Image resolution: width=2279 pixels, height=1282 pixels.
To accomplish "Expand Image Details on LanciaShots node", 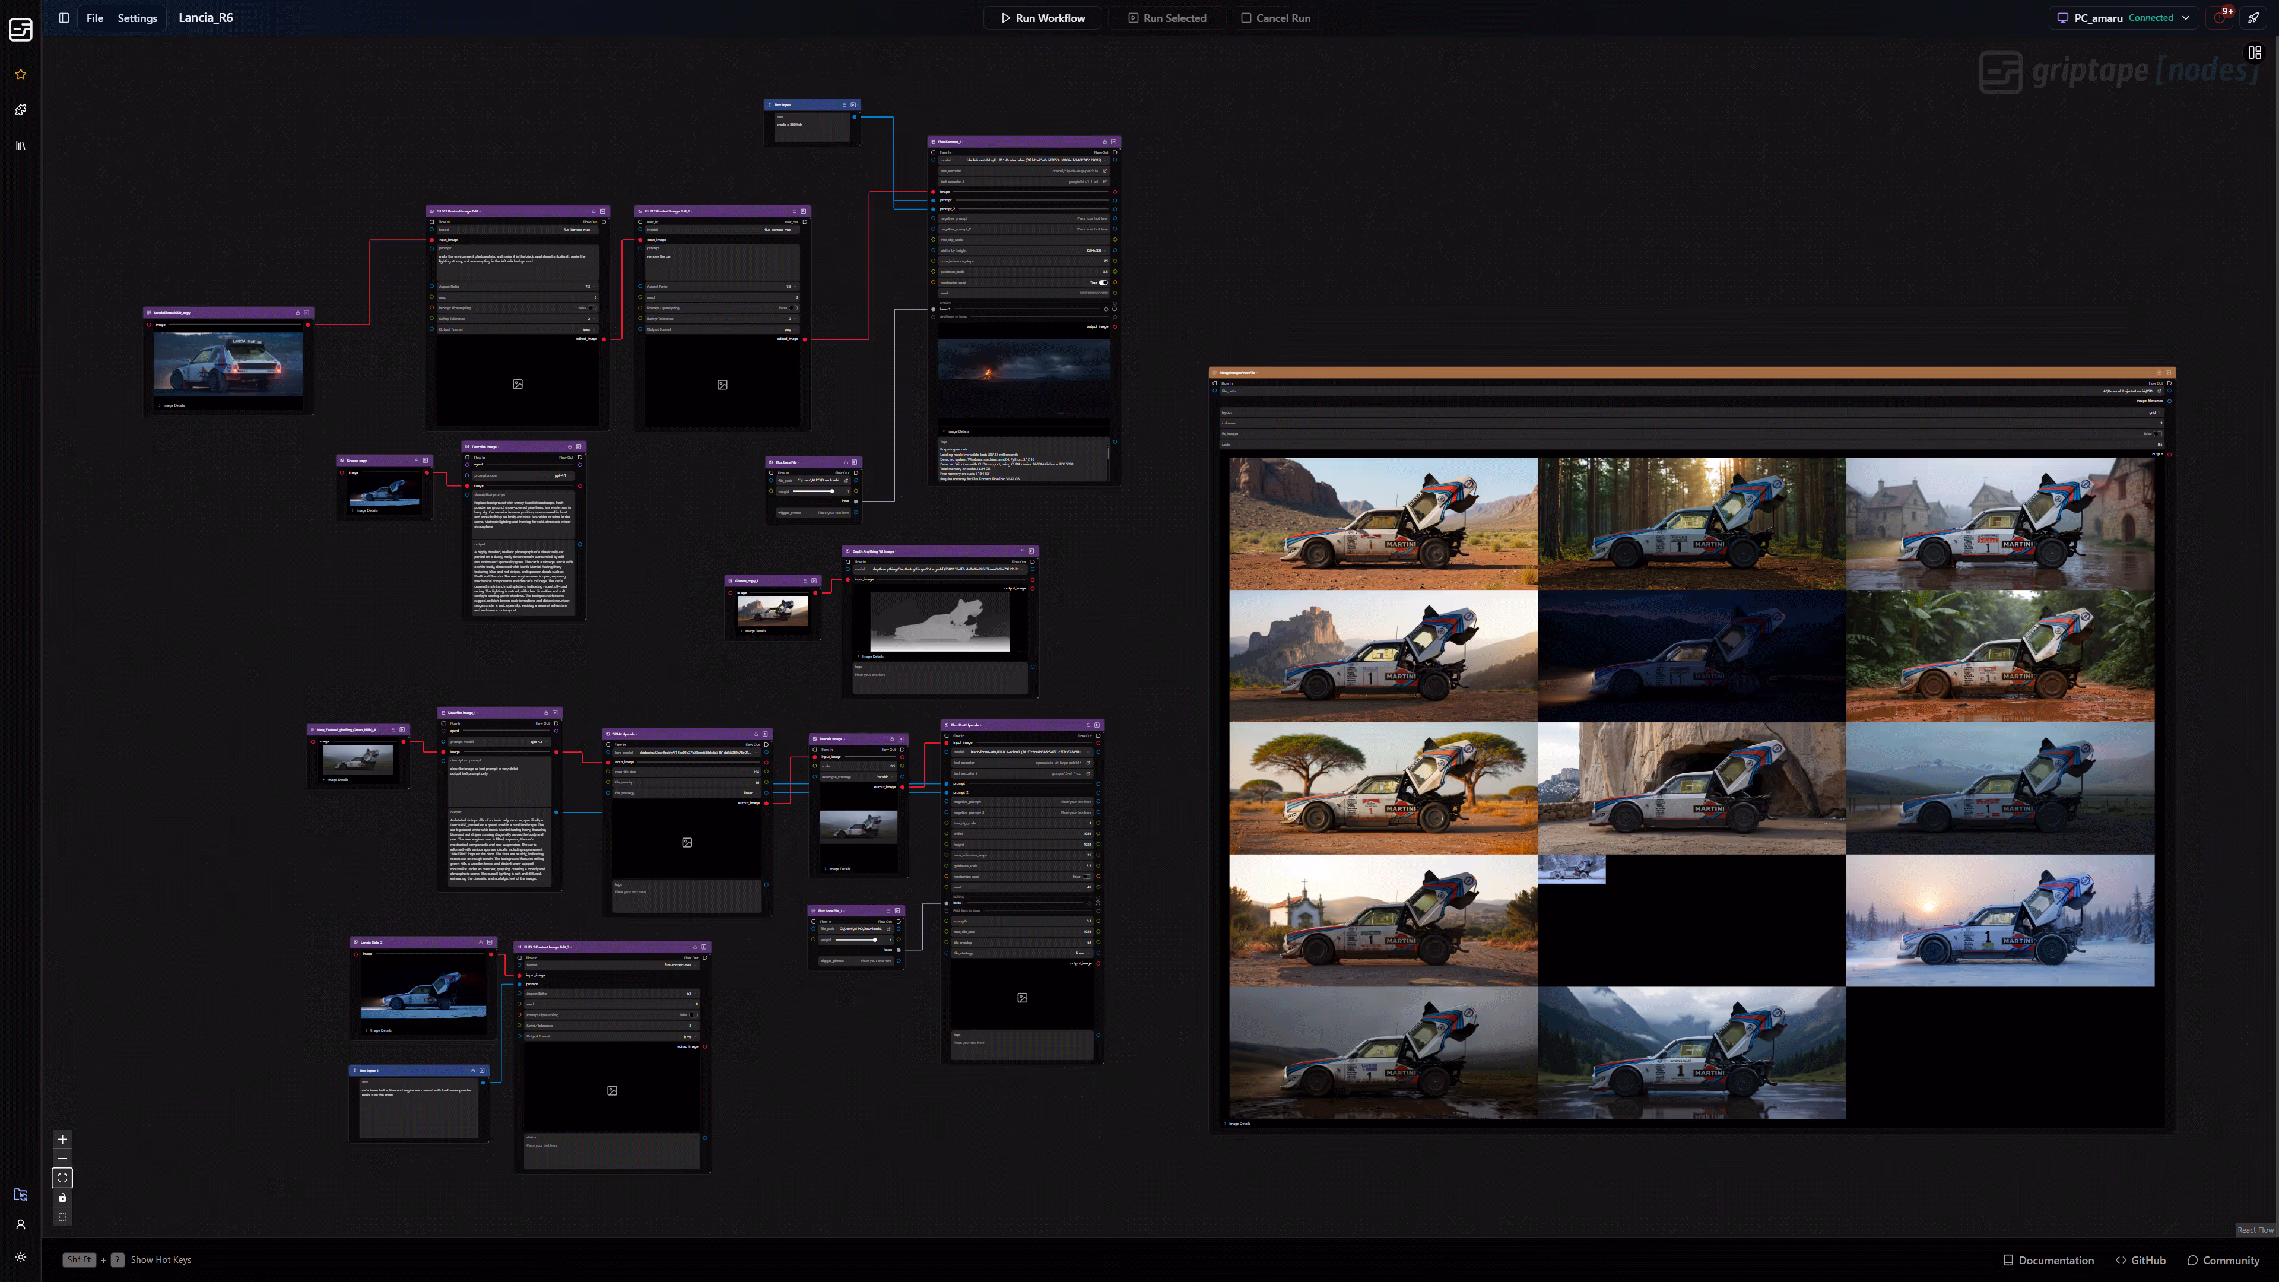I will tap(173, 405).
